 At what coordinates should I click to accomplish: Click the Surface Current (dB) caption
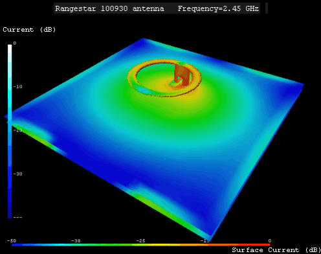click(276, 250)
